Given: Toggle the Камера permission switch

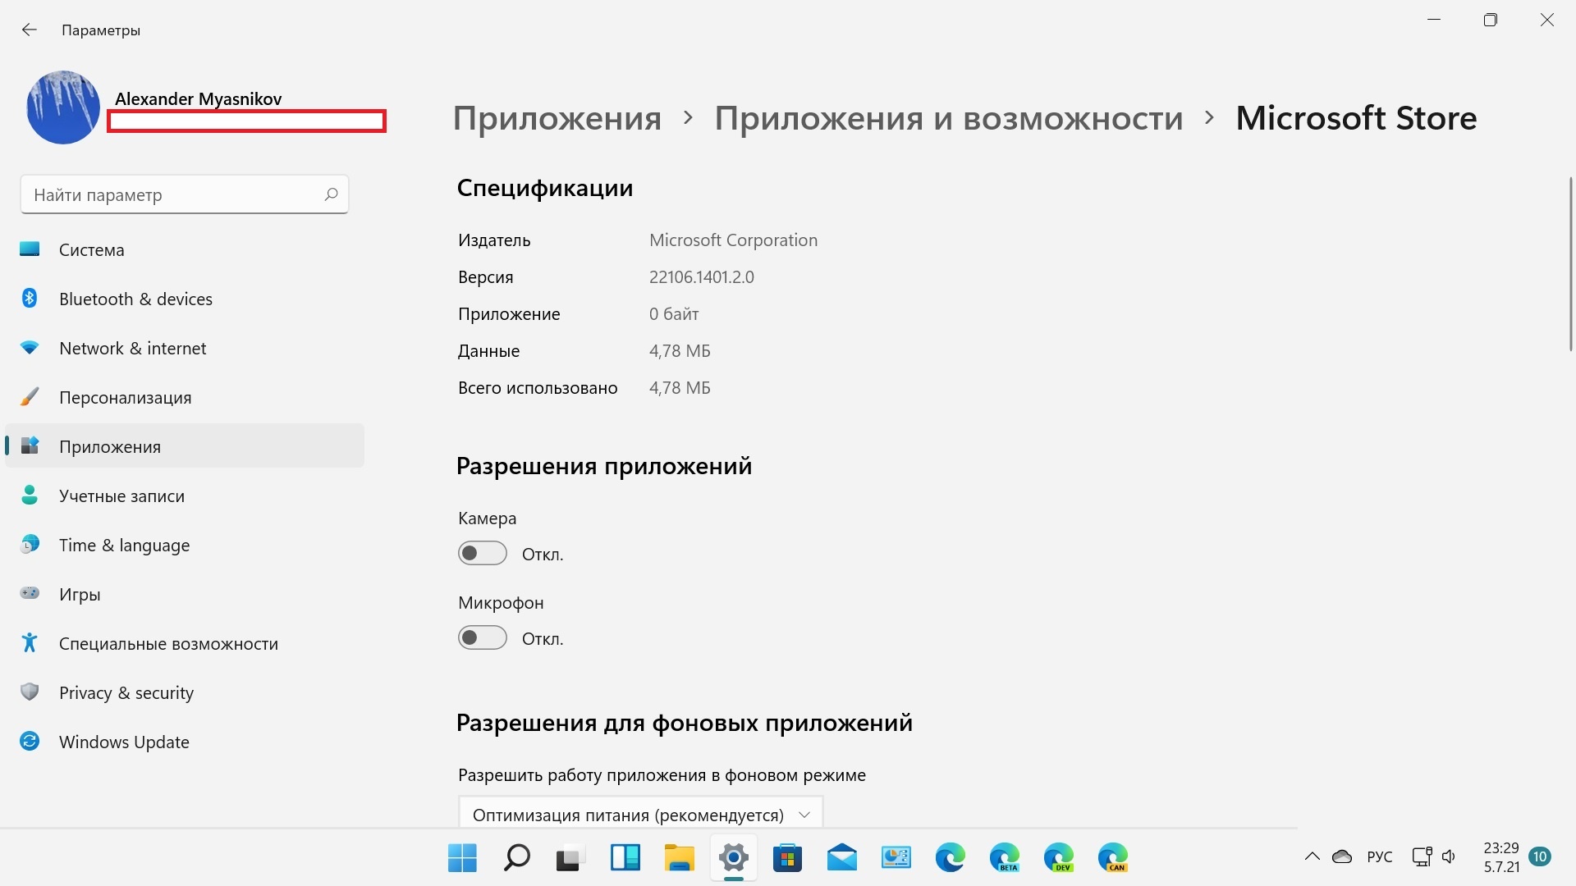Looking at the screenshot, I should (483, 554).
